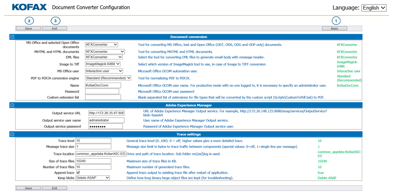Collapse the Document conversion section
The height and width of the screenshot is (192, 393).
tap(12, 37)
